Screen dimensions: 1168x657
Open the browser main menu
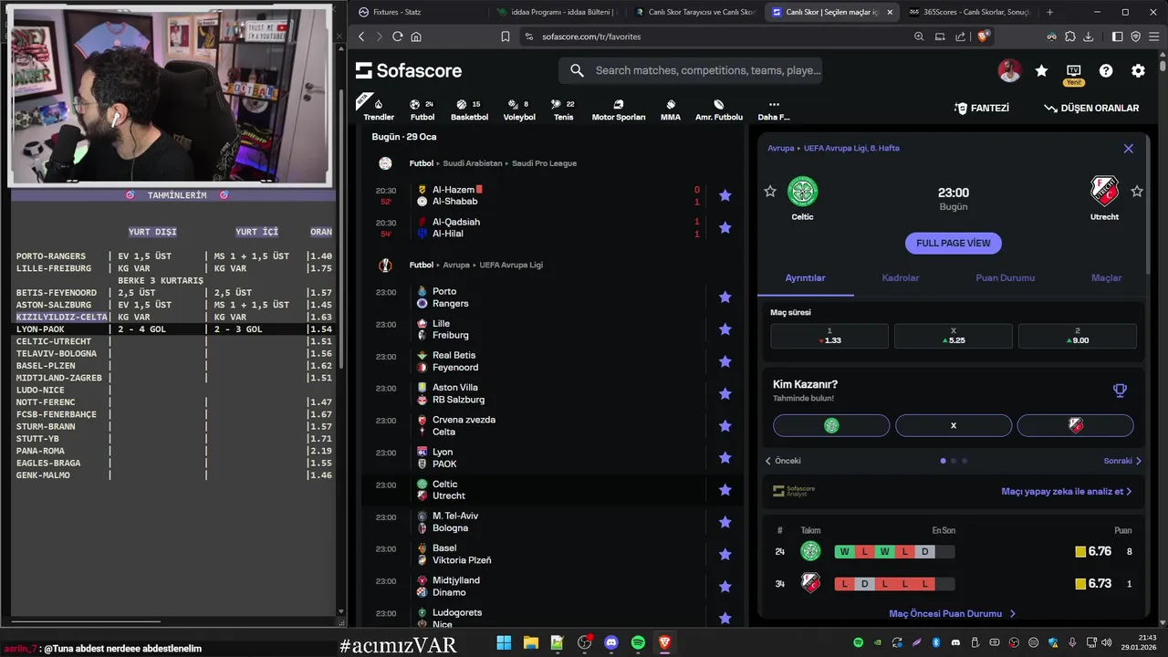[x=1154, y=36]
